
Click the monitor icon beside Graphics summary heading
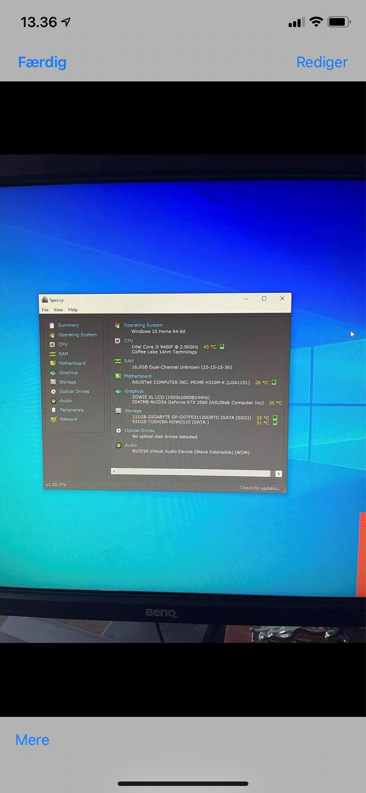click(x=118, y=391)
